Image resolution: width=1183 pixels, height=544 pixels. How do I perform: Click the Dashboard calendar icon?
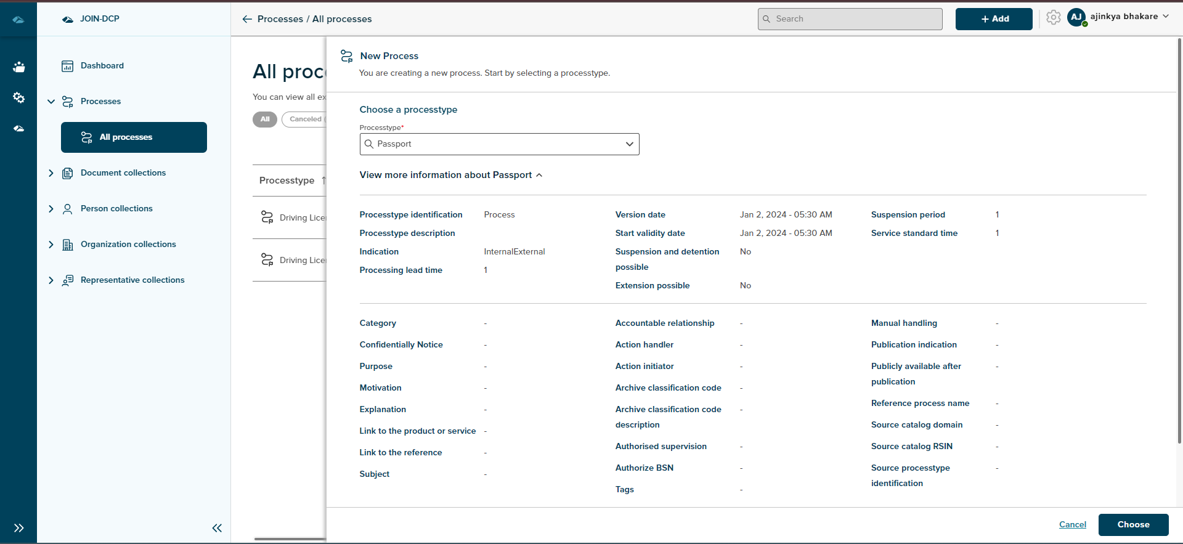[x=68, y=66]
